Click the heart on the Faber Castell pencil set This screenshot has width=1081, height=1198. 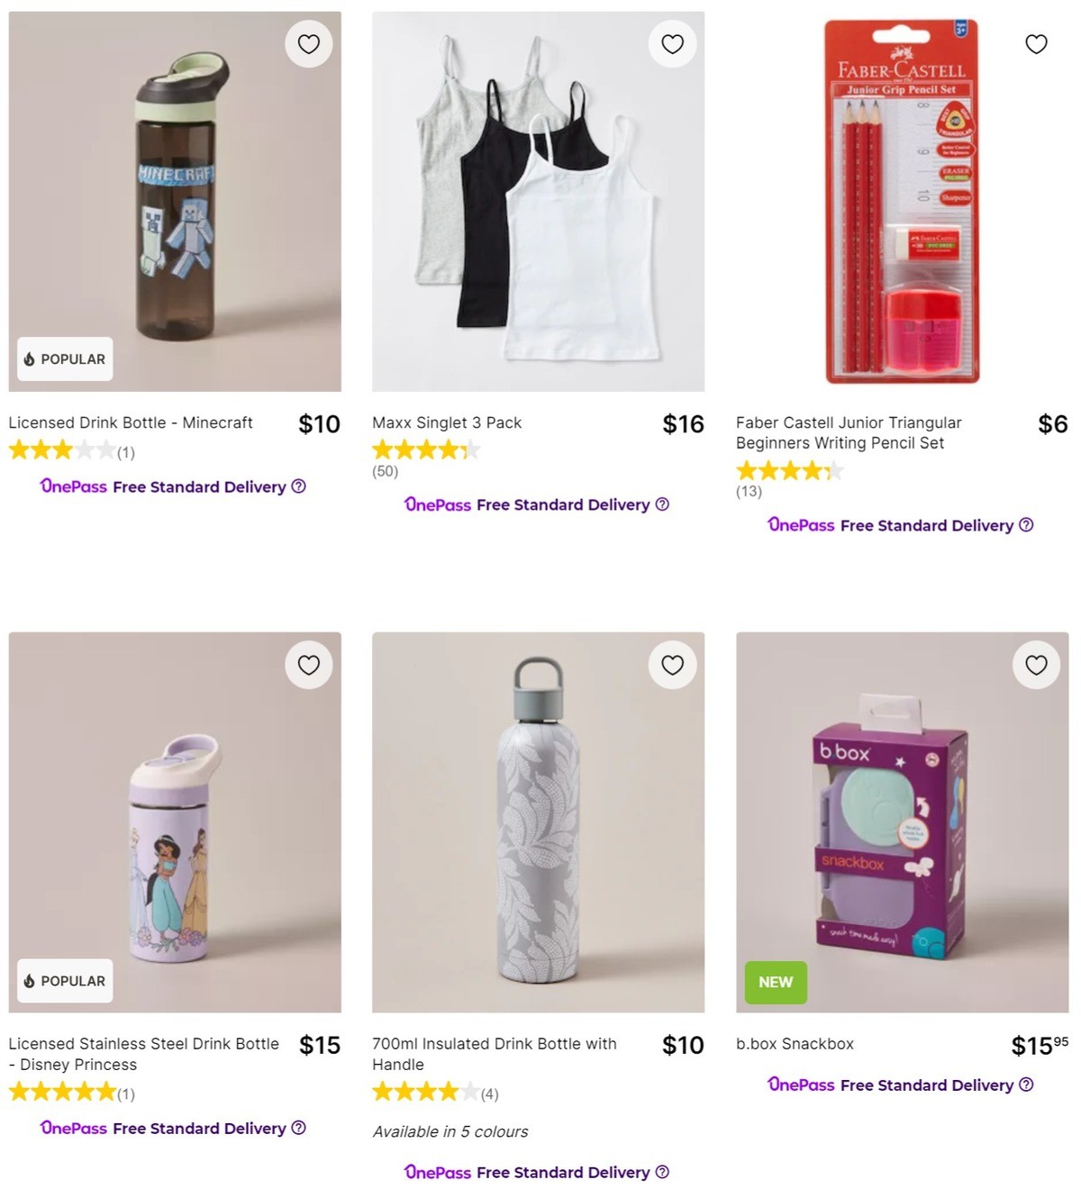pos(1035,43)
